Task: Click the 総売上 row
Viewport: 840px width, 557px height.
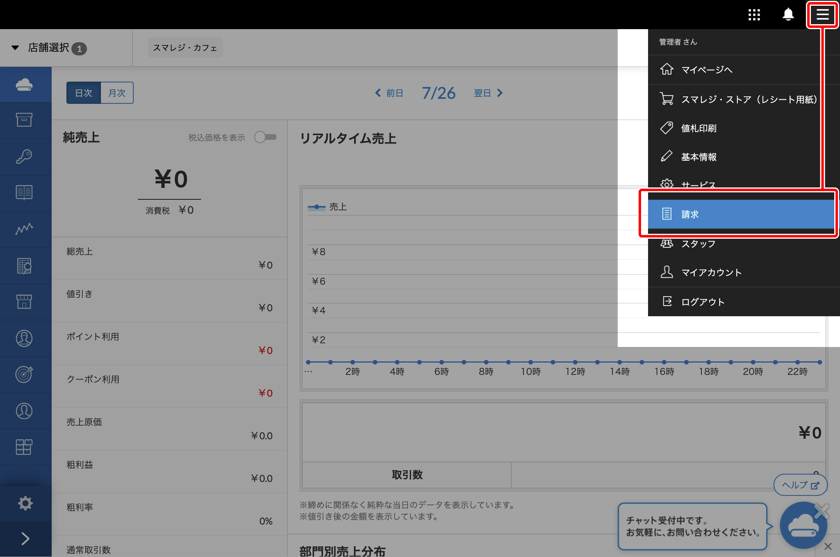Action: pos(169,258)
